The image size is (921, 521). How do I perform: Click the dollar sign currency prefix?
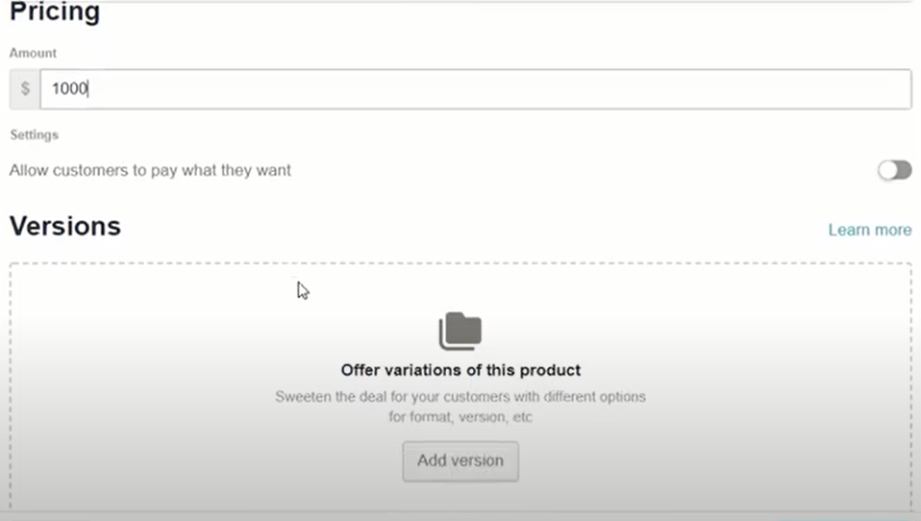[x=25, y=89]
